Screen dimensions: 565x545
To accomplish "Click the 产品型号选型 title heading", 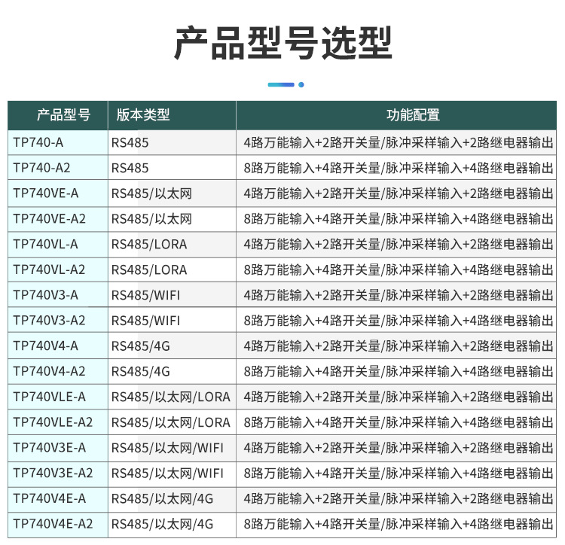I will coord(282,43).
